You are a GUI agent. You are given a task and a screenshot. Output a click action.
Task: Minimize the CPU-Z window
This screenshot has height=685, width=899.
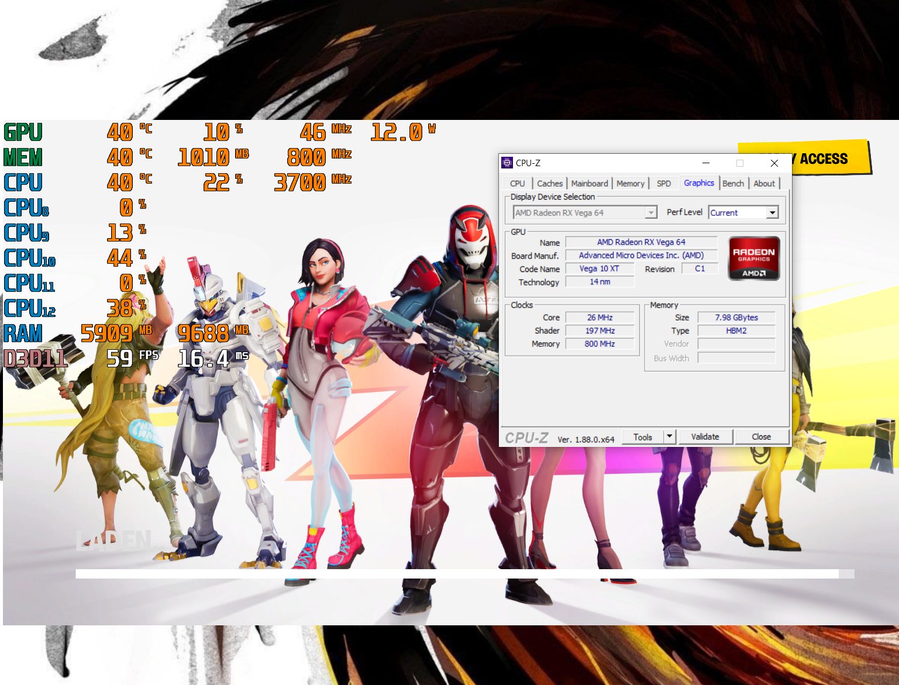(x=706, y=163)
